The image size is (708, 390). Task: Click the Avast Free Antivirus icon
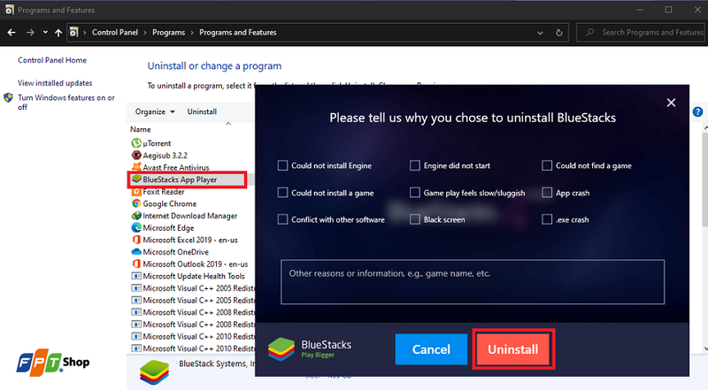click(x=136, y=167)
